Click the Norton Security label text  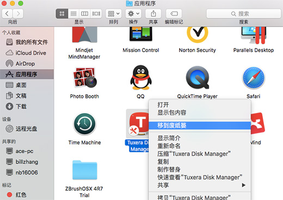(198, 50)
